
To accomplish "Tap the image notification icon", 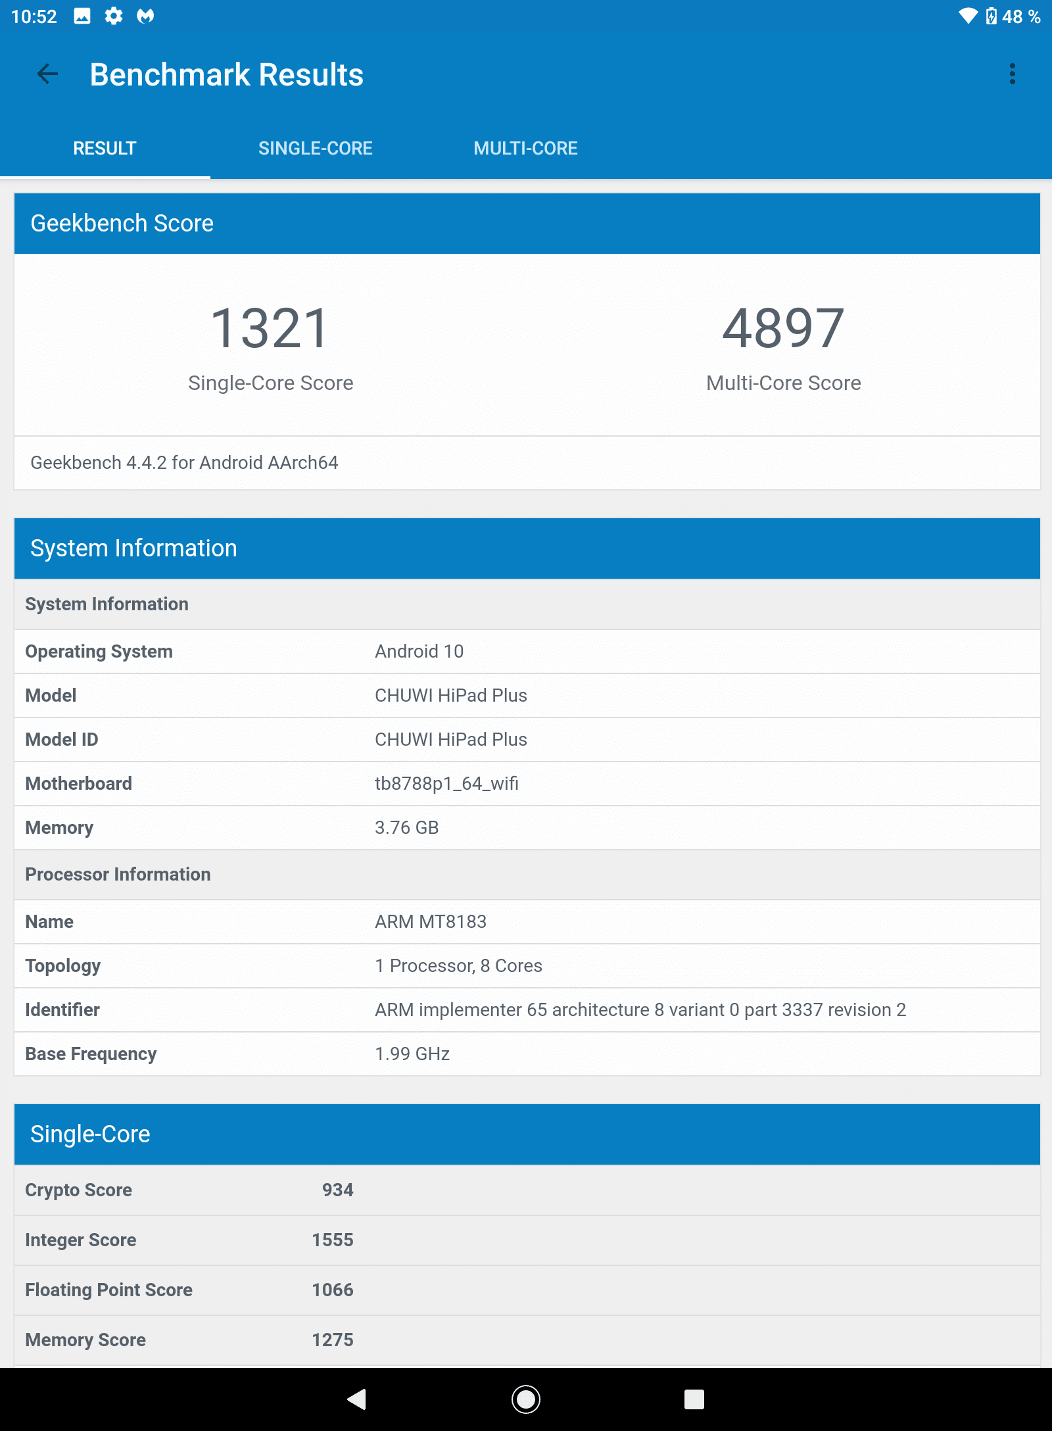I will (82, 16).
